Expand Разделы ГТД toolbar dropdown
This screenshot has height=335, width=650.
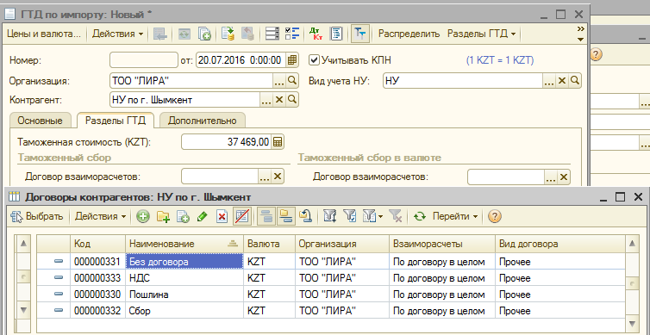click(x=481, y=34)
